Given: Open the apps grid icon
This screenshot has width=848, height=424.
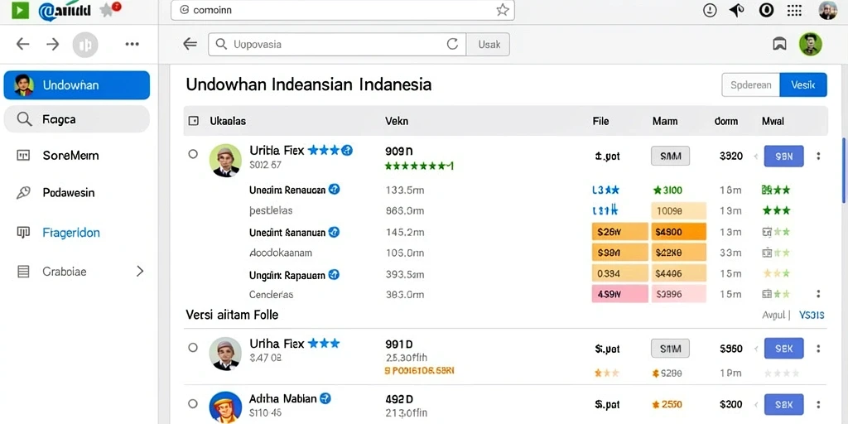Looking at the screenshot, I should (794, 10).
